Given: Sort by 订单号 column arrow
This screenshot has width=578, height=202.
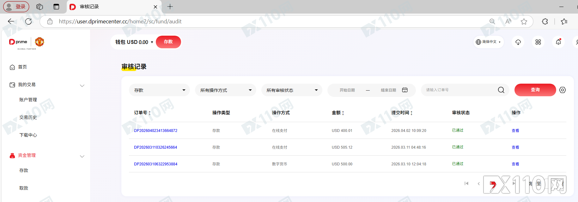Looking at the screenshot, I should pos(149,113).
